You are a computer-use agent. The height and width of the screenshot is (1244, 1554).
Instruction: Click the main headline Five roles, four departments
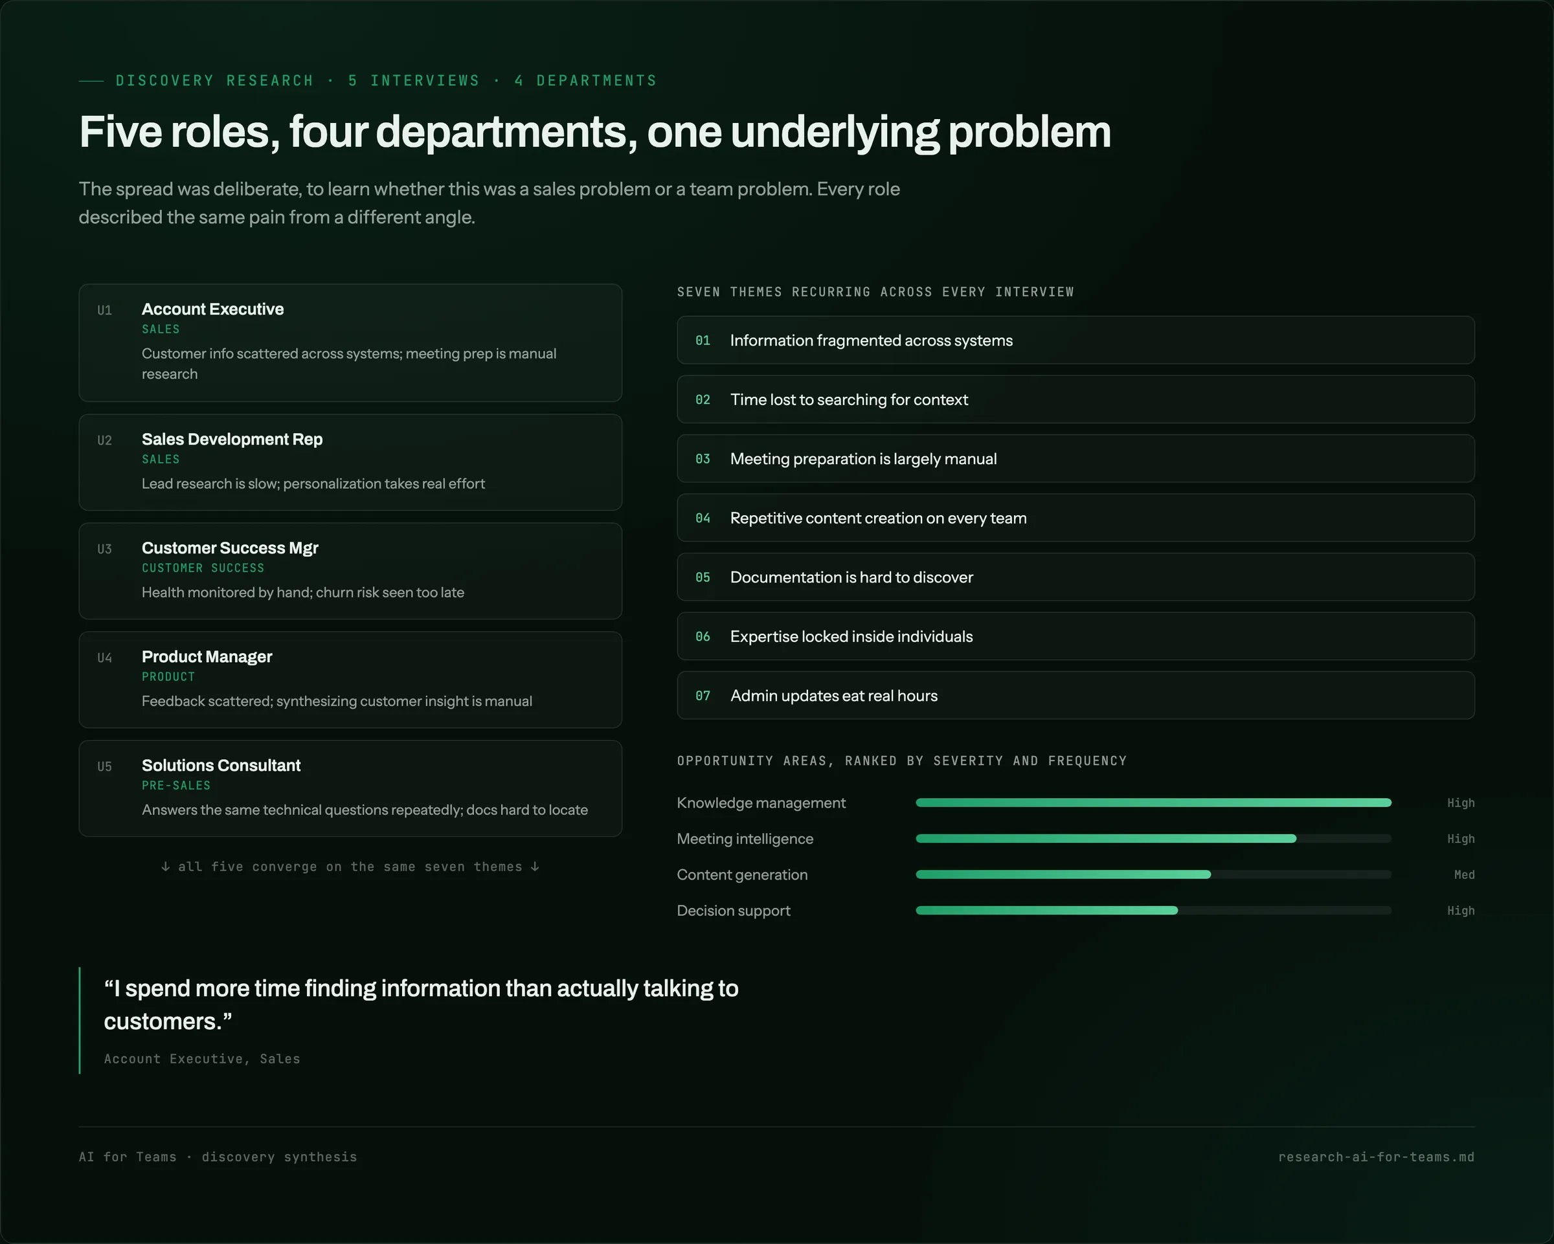(594, 133)
